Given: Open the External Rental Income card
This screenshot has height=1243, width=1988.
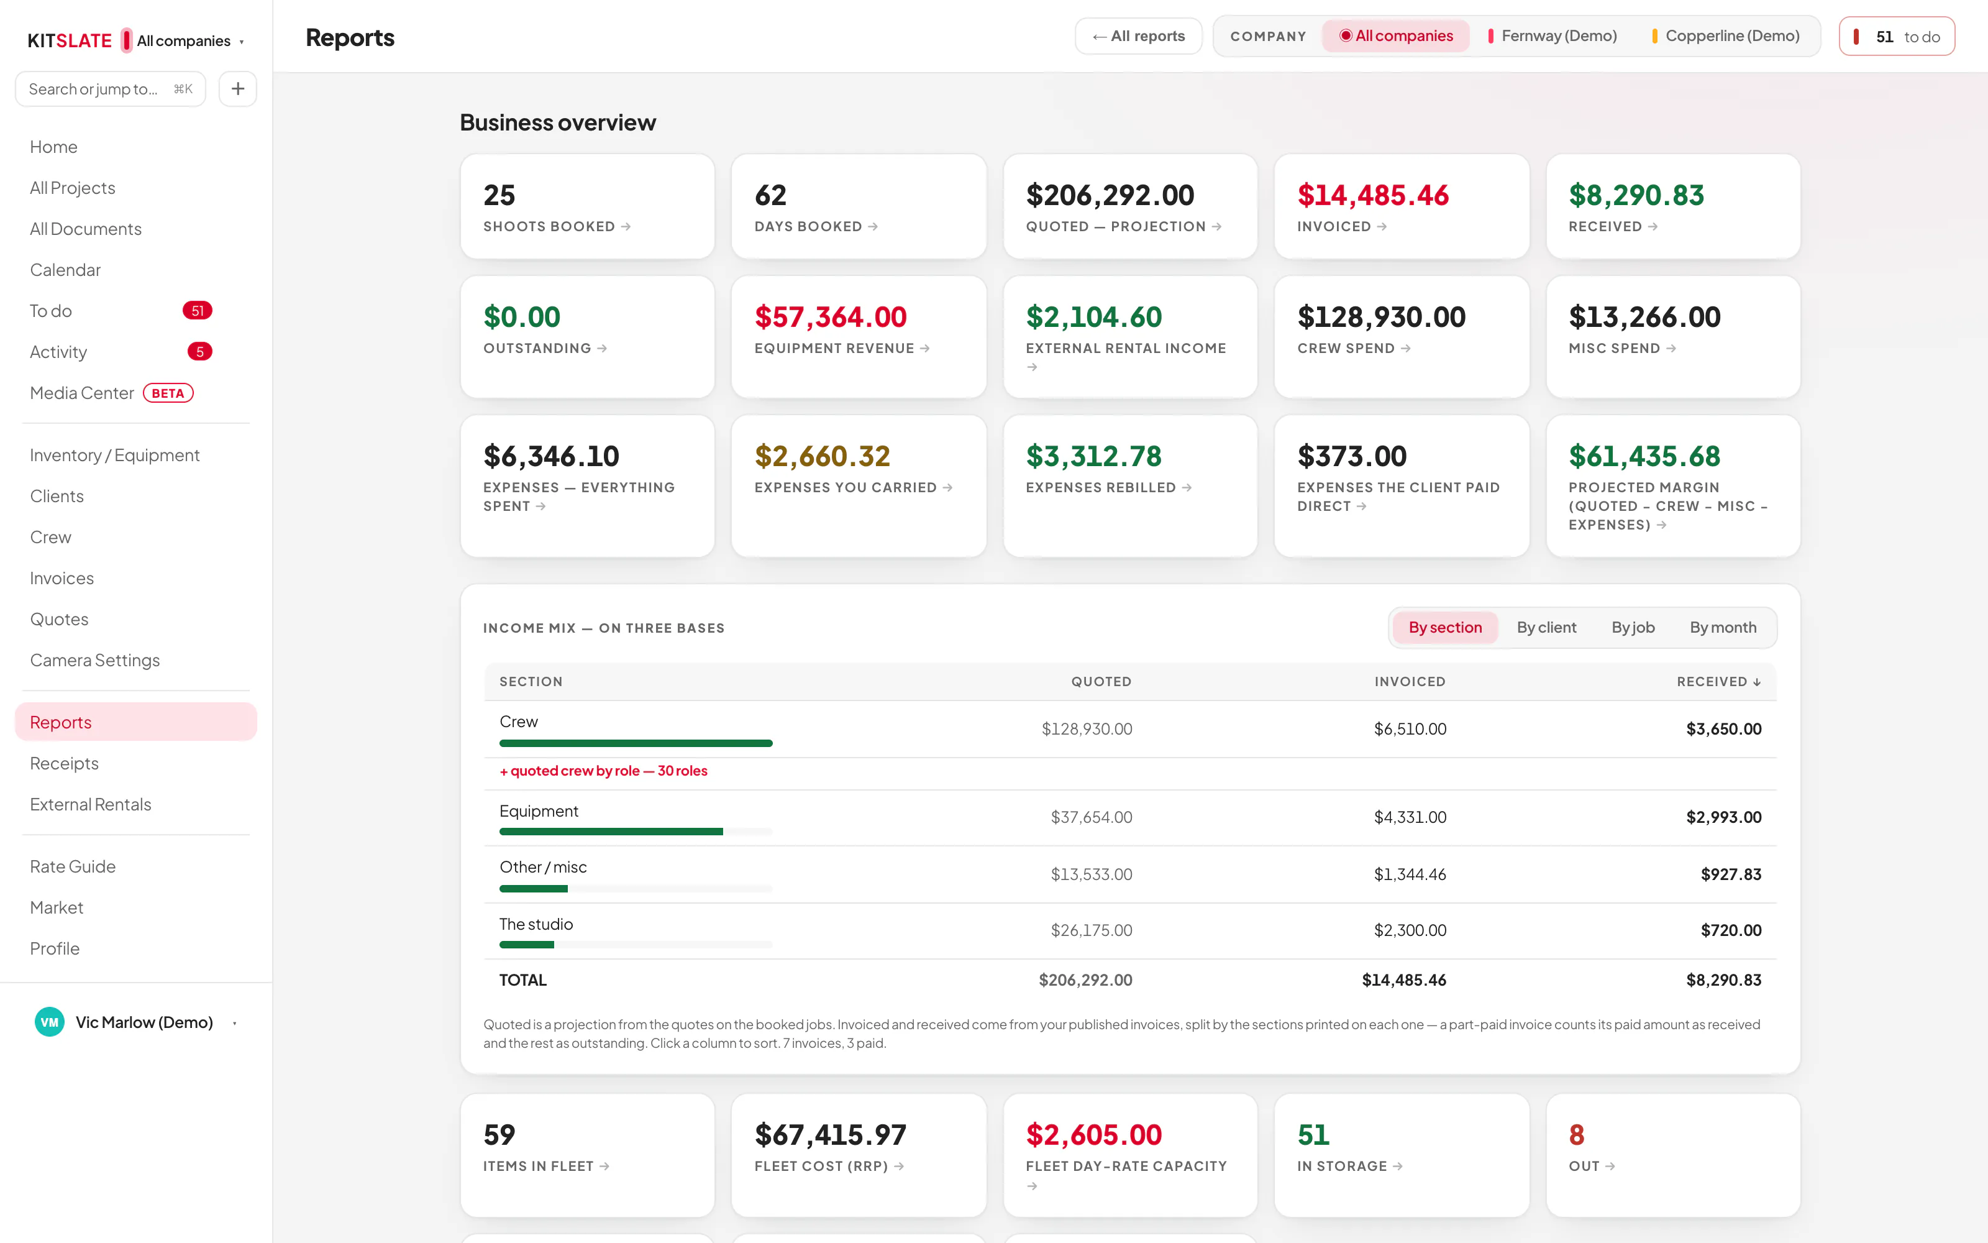Looking at the screenshot, I should point(1129,337).
